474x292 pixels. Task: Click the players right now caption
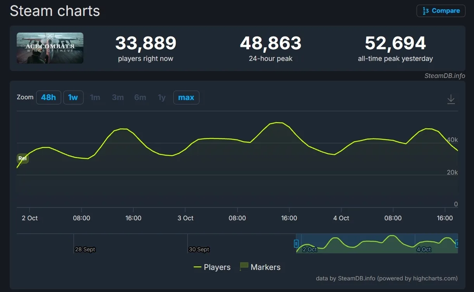(x=145, y=59)
